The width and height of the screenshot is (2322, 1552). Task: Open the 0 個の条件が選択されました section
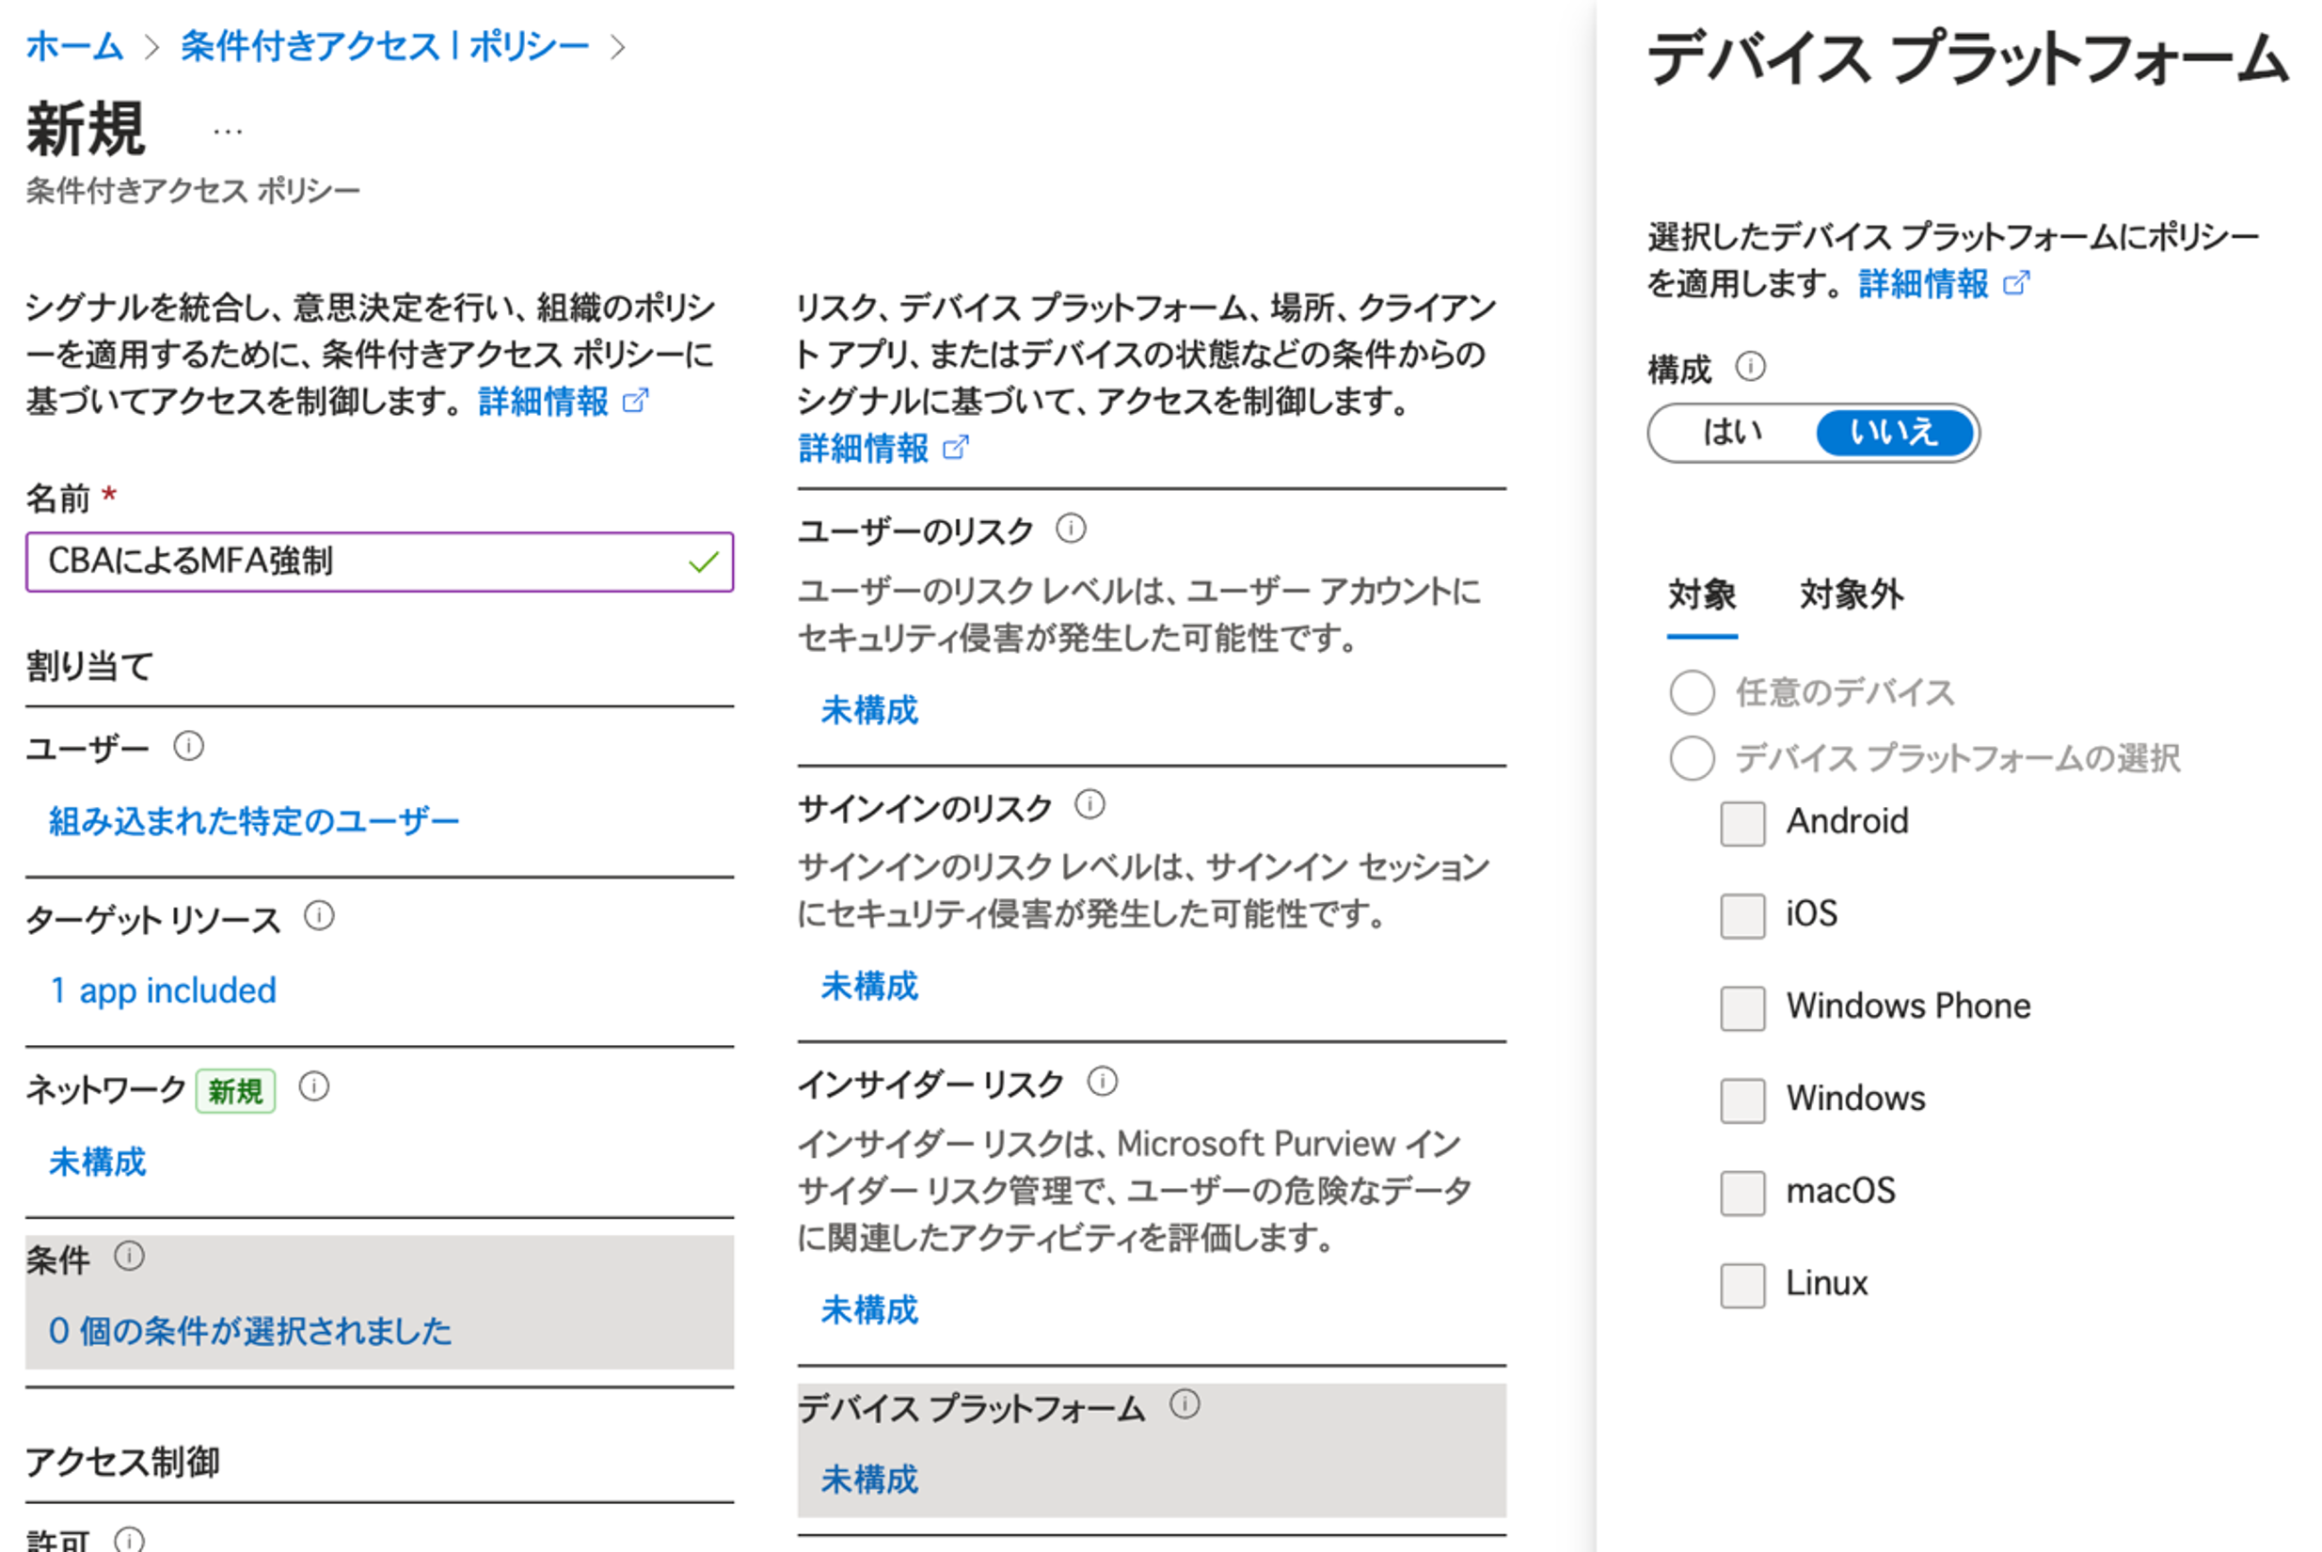coord(250,1331)
